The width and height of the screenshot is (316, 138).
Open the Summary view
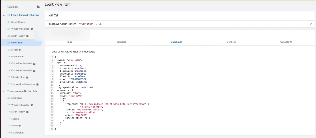tap(13, 7)
